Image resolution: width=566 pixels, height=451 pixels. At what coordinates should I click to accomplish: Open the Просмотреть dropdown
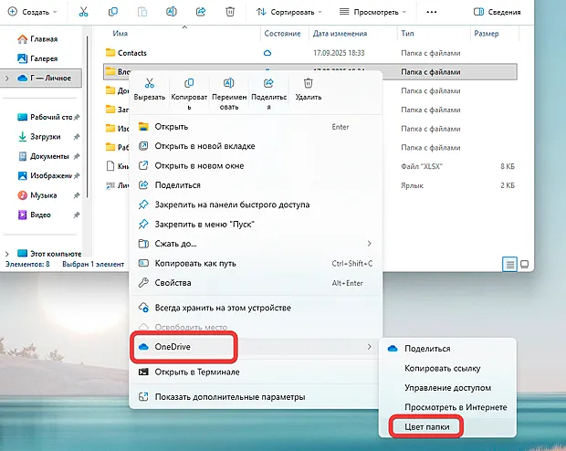coord(372,12)
